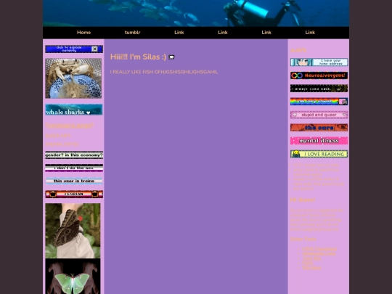The width and height of the screenshot is (392, 294).
Task: Click the green luna moth image
Action: 73,277
